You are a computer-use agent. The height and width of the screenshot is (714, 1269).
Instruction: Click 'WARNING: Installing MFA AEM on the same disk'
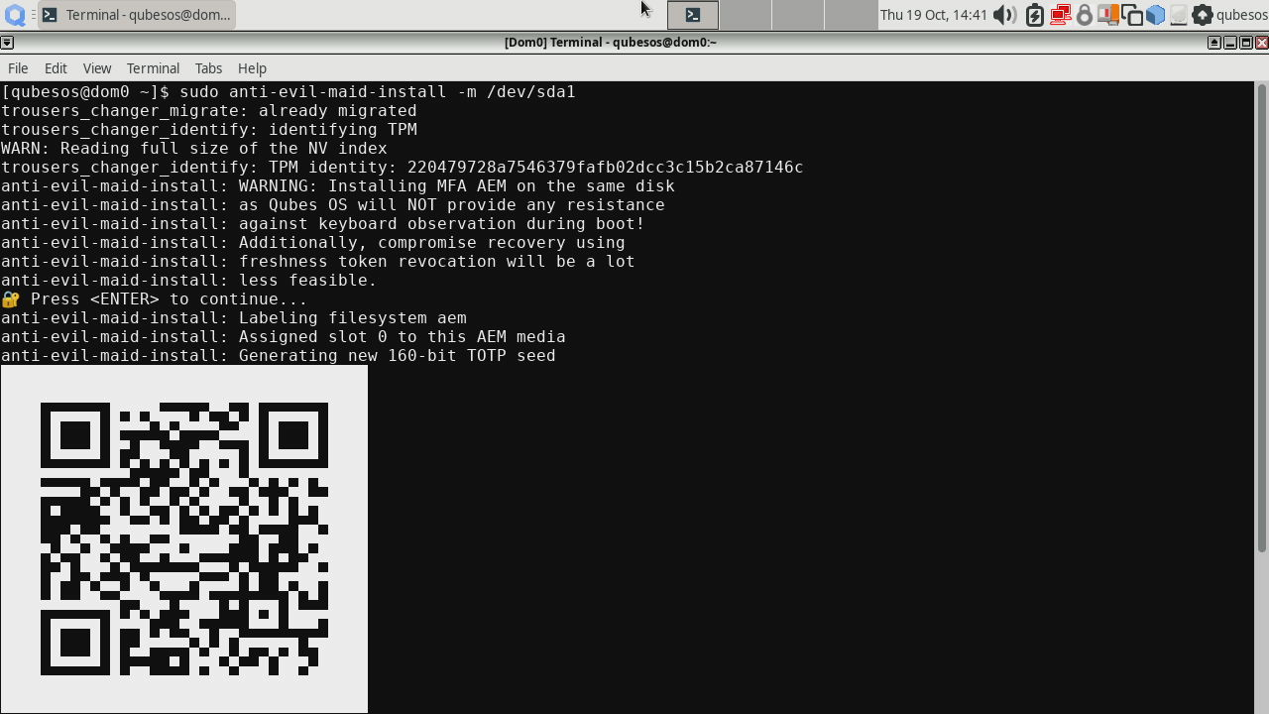point(456,185)
